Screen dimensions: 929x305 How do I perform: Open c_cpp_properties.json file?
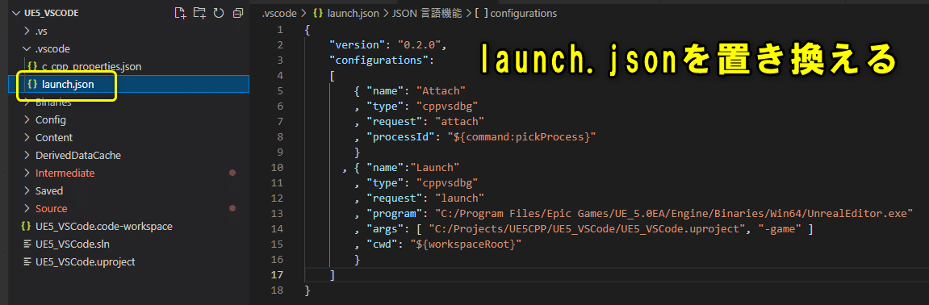tap(91, 66)
